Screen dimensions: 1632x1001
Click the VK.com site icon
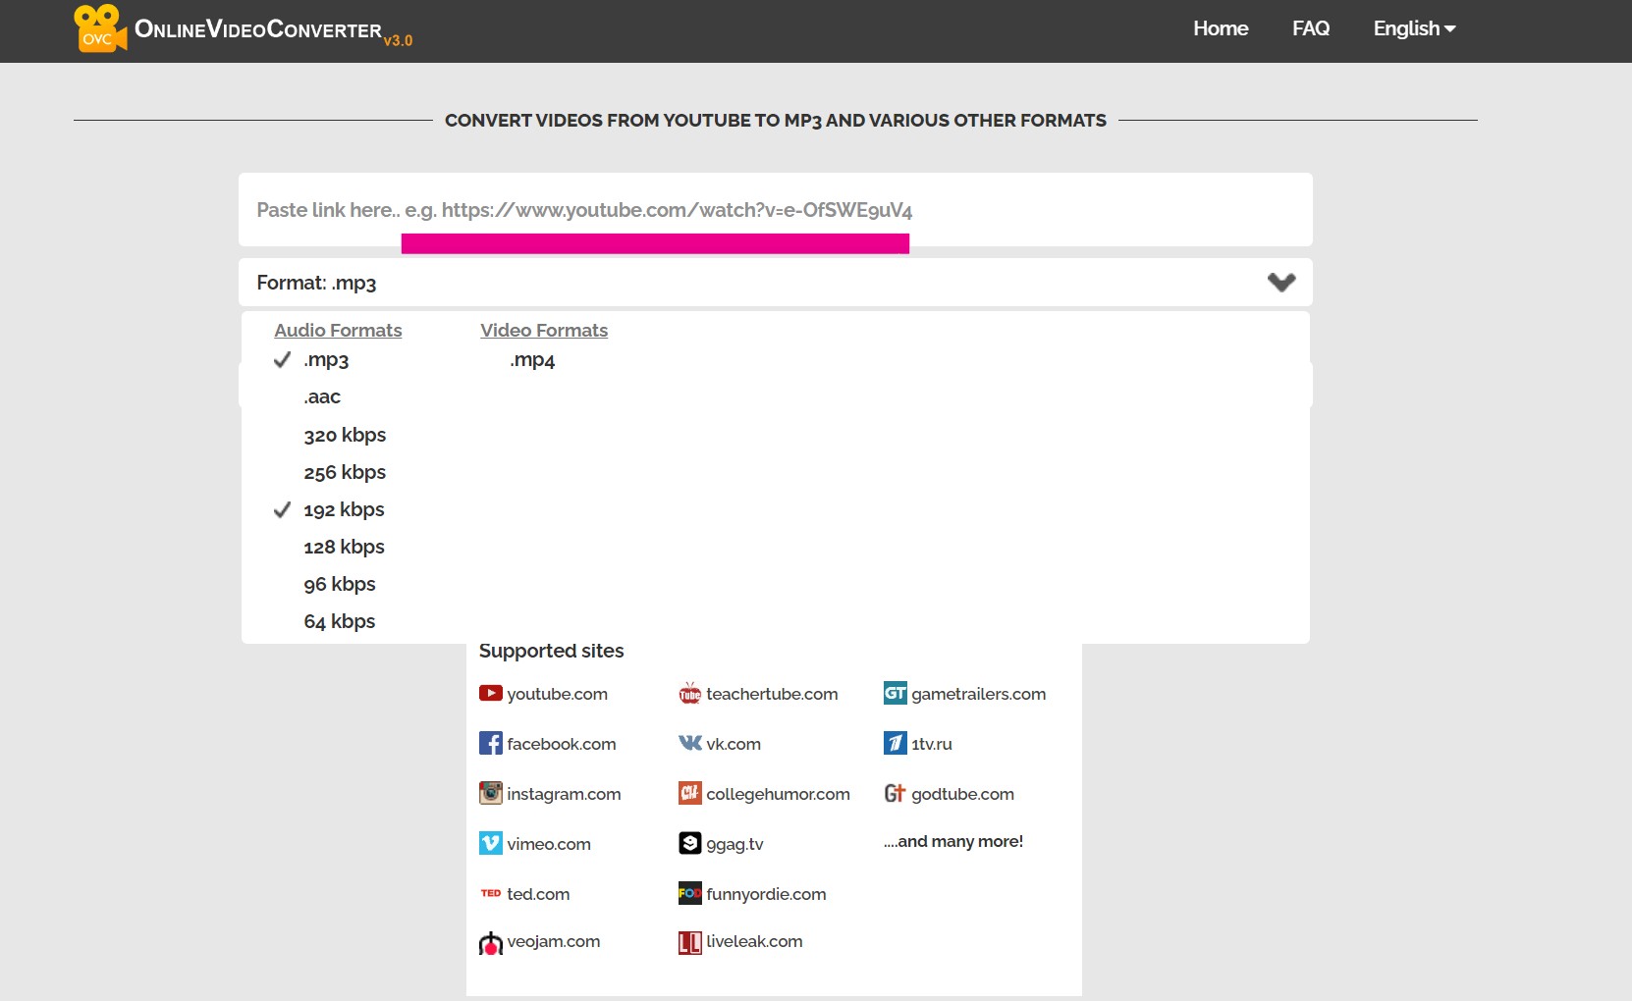[691, 743]
